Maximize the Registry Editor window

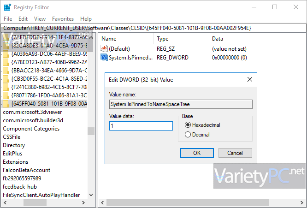click(275, 7)
